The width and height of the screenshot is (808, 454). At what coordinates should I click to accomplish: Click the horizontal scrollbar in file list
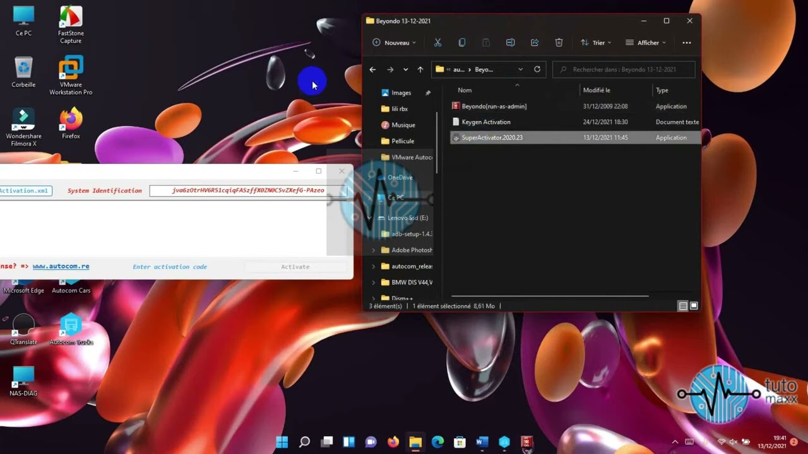coord(550,296)
